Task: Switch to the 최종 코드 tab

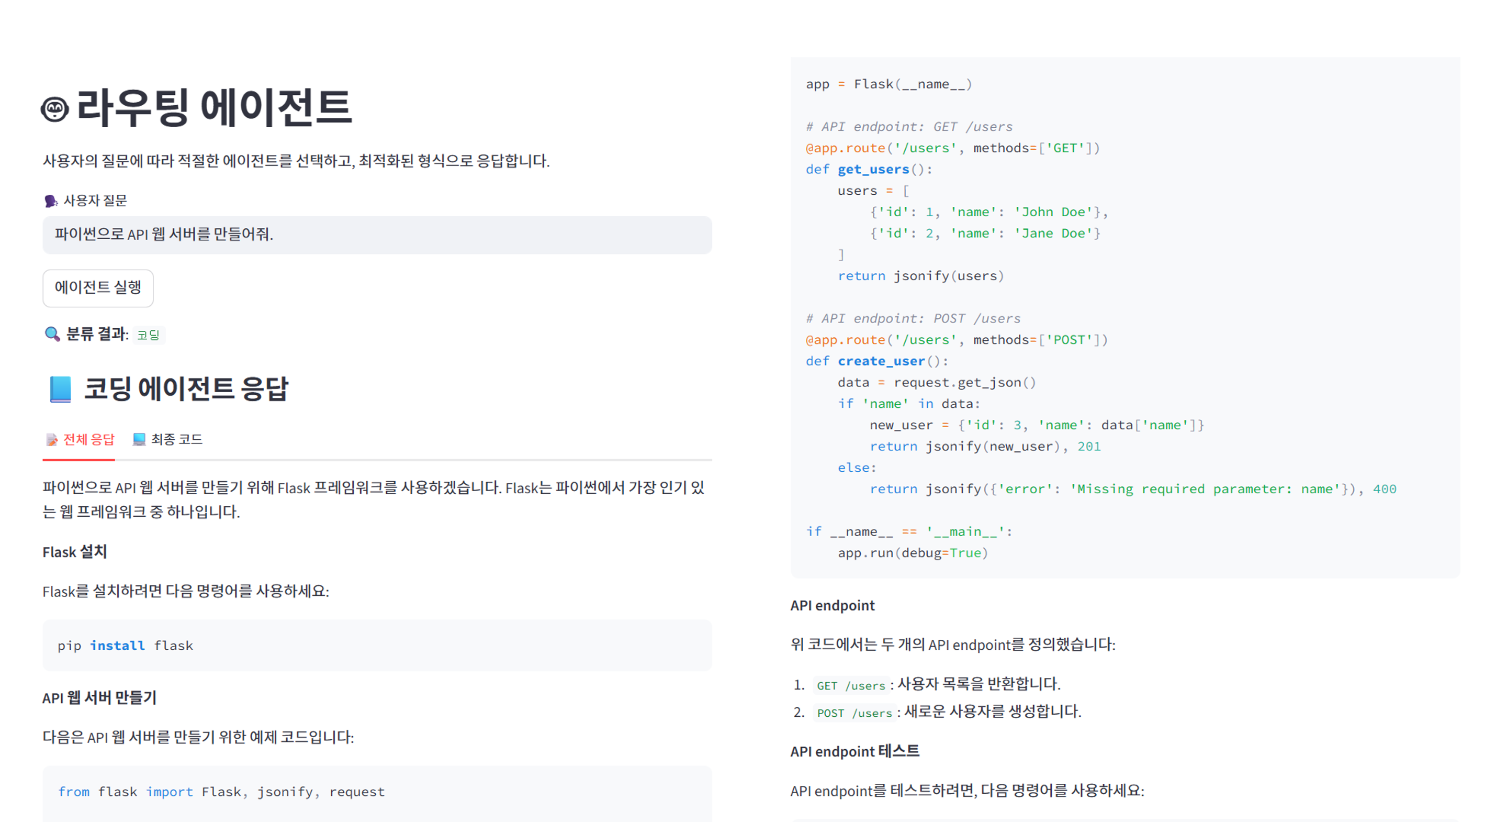Action: pos(168,440)
